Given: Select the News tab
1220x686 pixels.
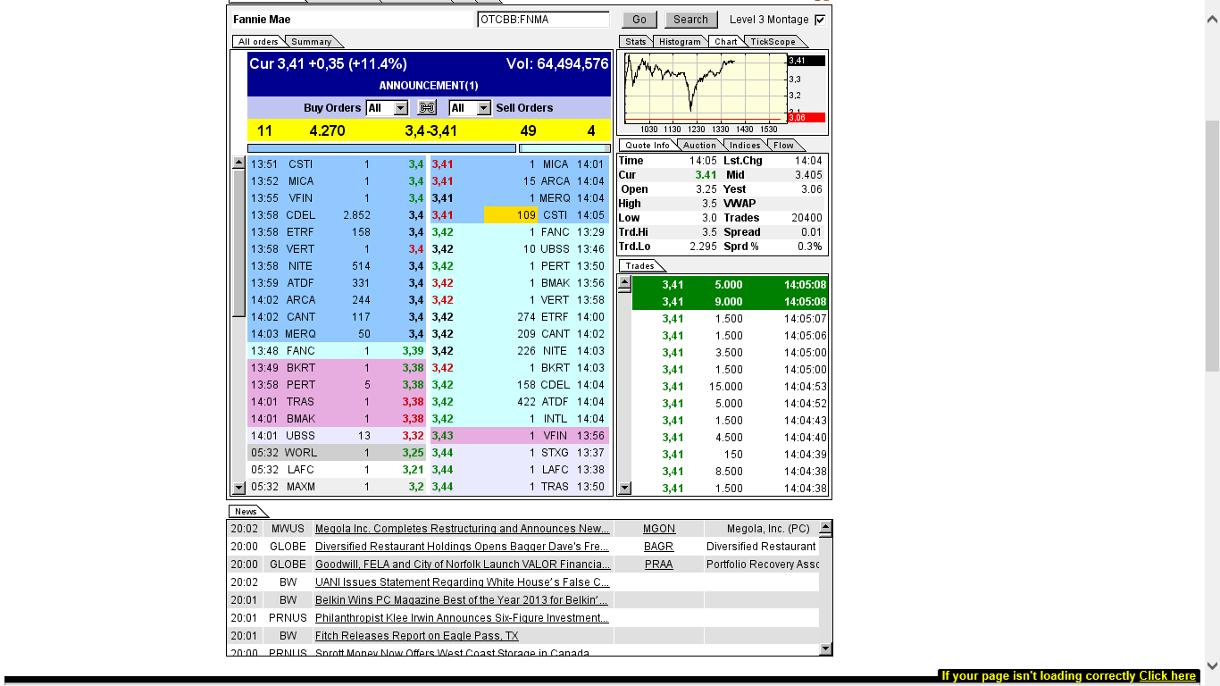Looking at the screenshot, I should pos(247,512).
